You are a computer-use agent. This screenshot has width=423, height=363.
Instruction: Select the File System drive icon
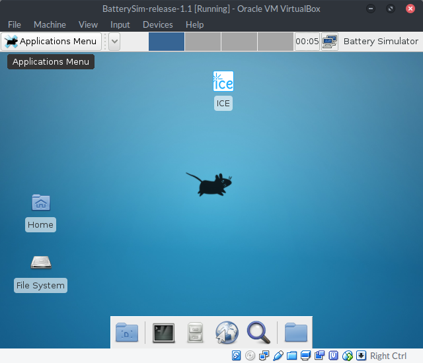[41, 262]
